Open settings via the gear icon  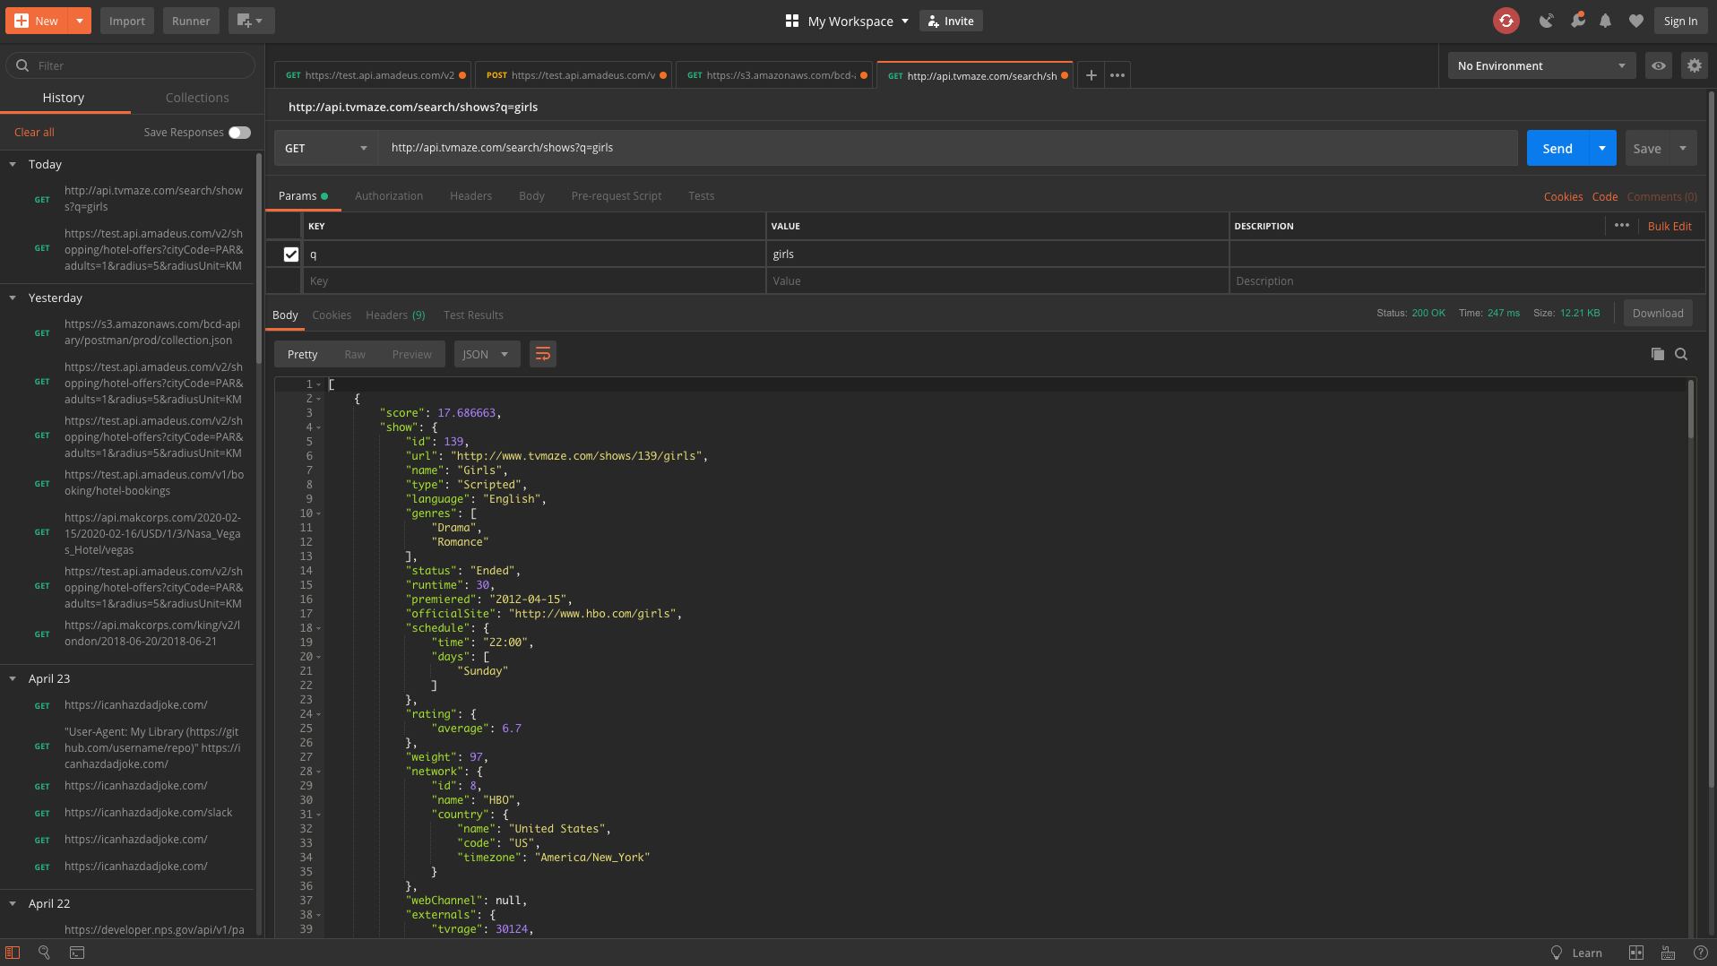coord(1694,65)
